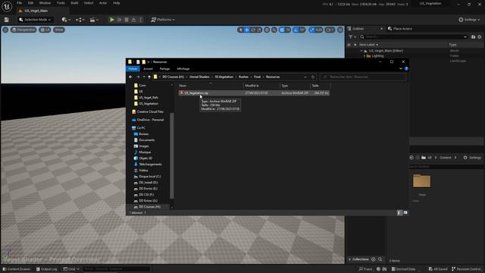Click the Perspective viewport button
The width and height of the screenshot is (485, 273).
coord(23,30)
